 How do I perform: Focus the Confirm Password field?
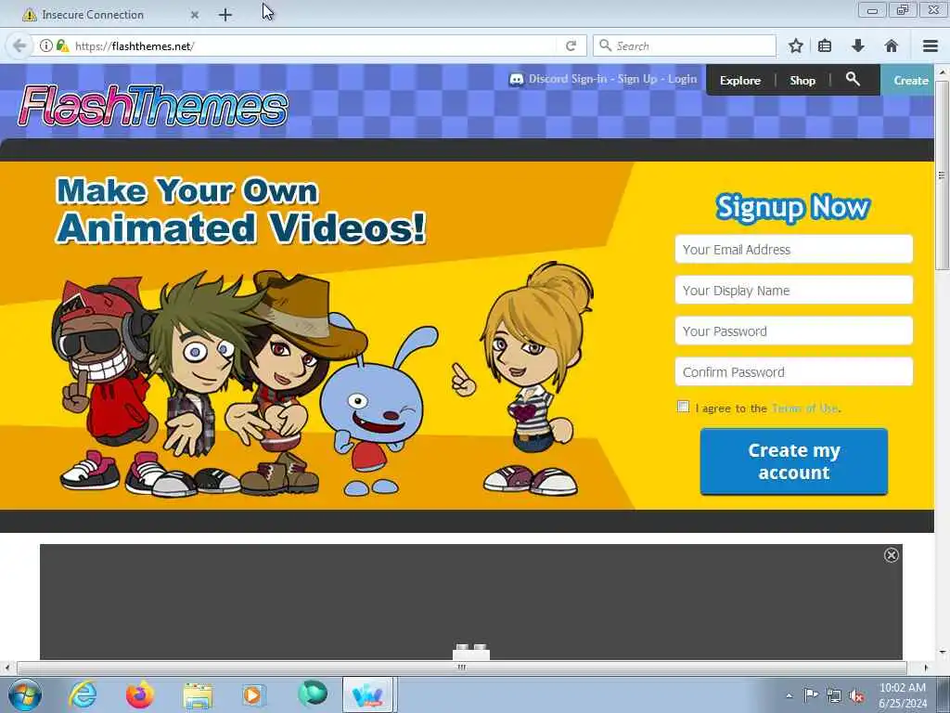click(794, 371)
